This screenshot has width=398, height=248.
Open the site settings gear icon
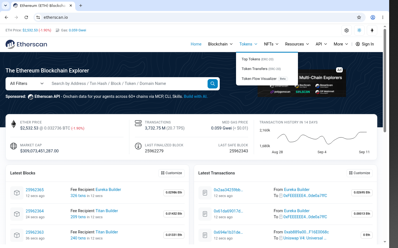[x=347, y=30]
